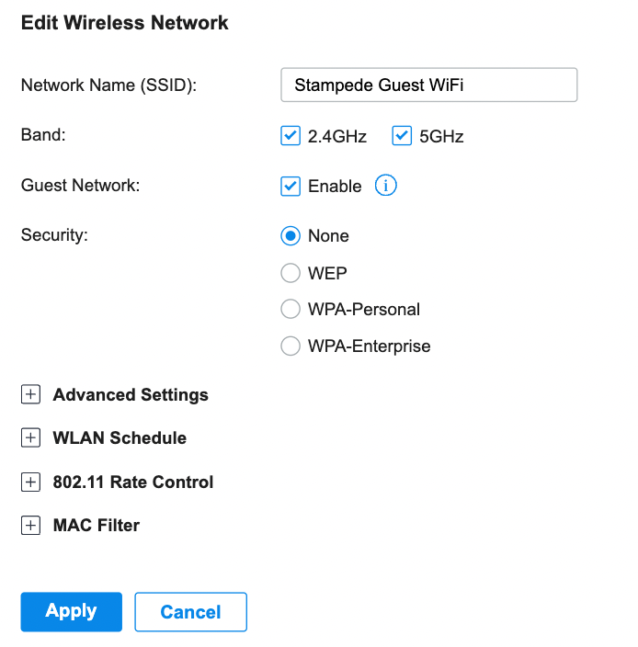Select None security option
Image resolution: width=638 pixels, height=647 pixels.
[291, 236]
